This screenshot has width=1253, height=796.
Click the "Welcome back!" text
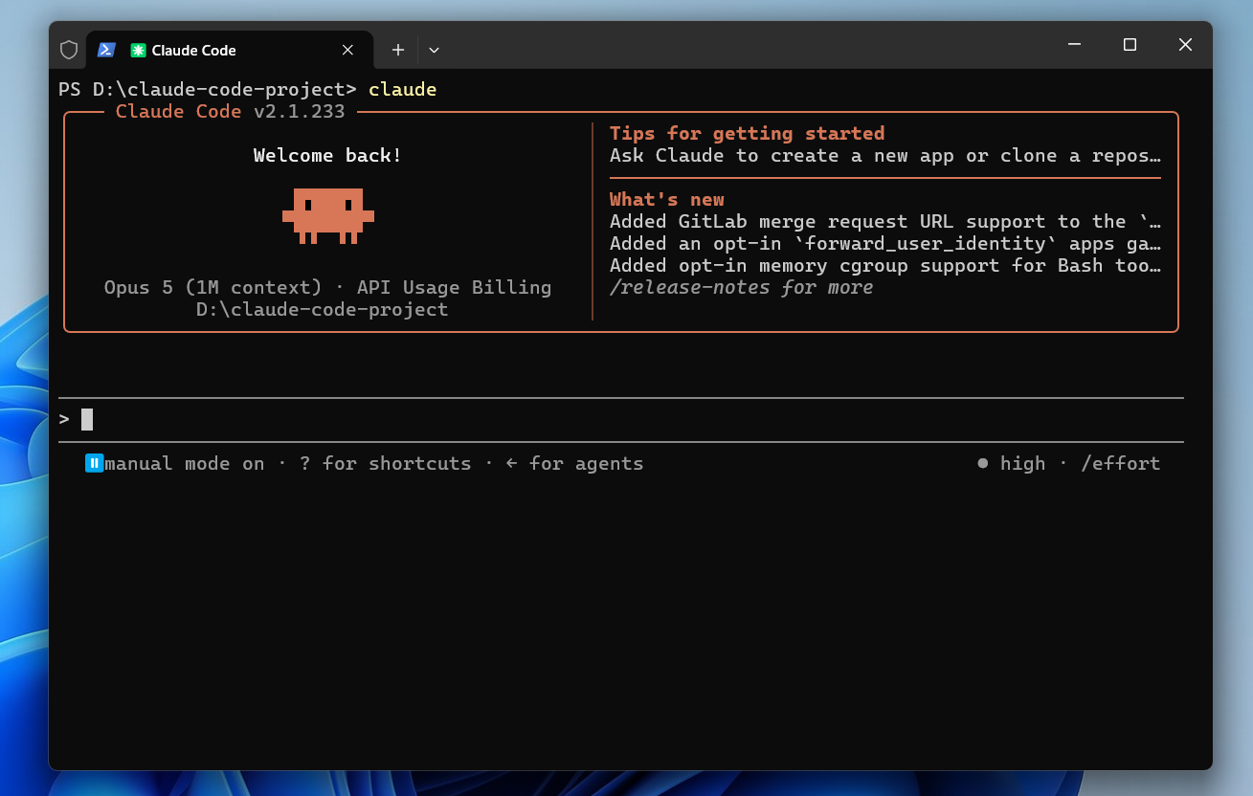328,155
